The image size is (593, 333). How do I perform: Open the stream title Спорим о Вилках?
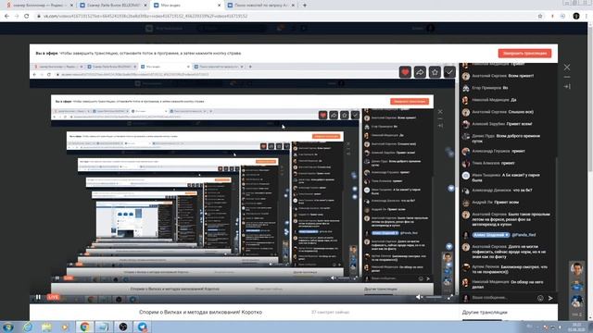(200, 313)
